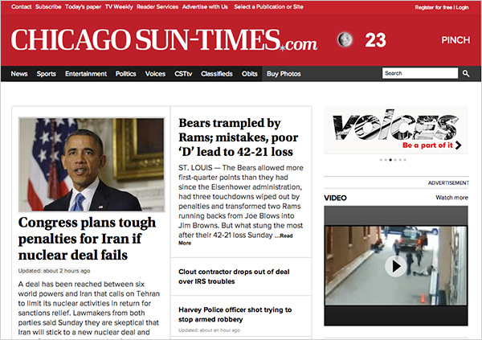
Task: Open the Voices nav item
Action: click(x=155, y=74)
